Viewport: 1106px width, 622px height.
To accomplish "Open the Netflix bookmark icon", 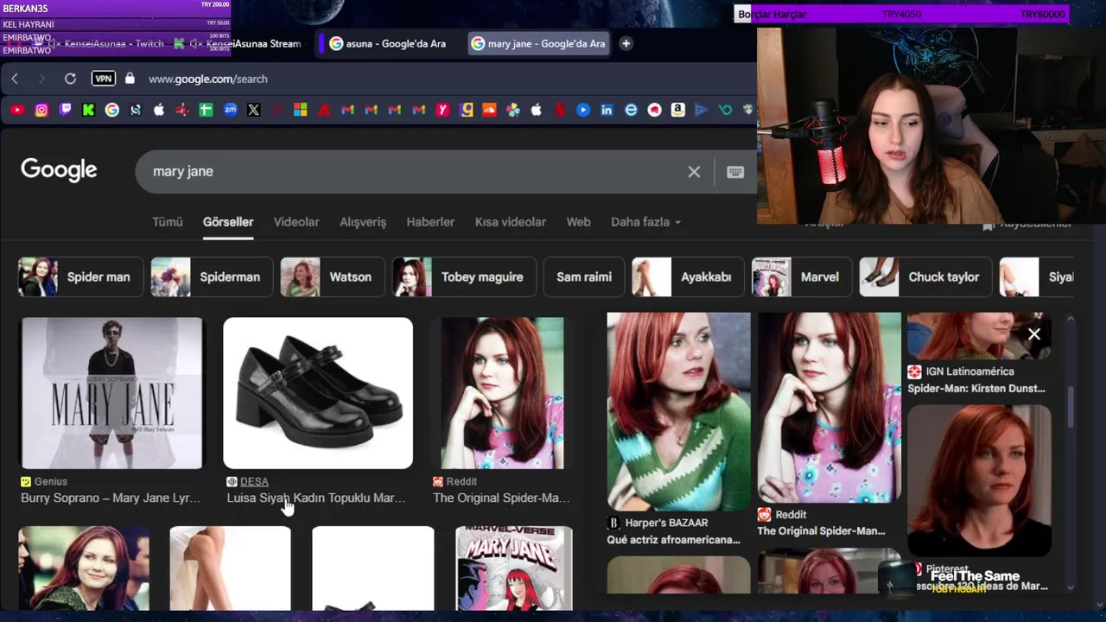I will [x=560, y=110].
